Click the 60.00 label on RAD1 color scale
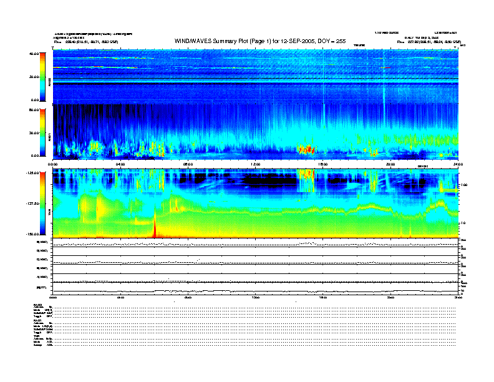 pos(34,110)
